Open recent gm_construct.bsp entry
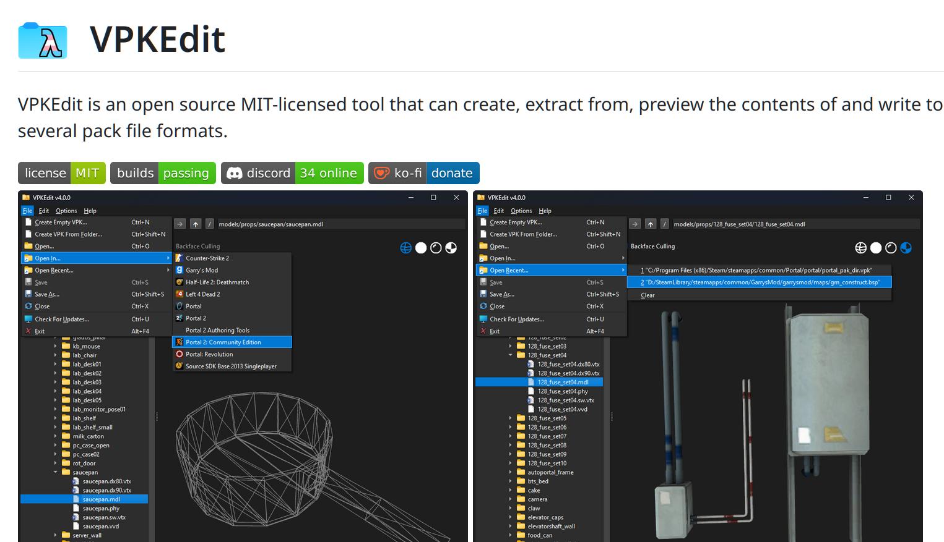Image resolution: width=944 pixels, height=542 pixels. 760,282
